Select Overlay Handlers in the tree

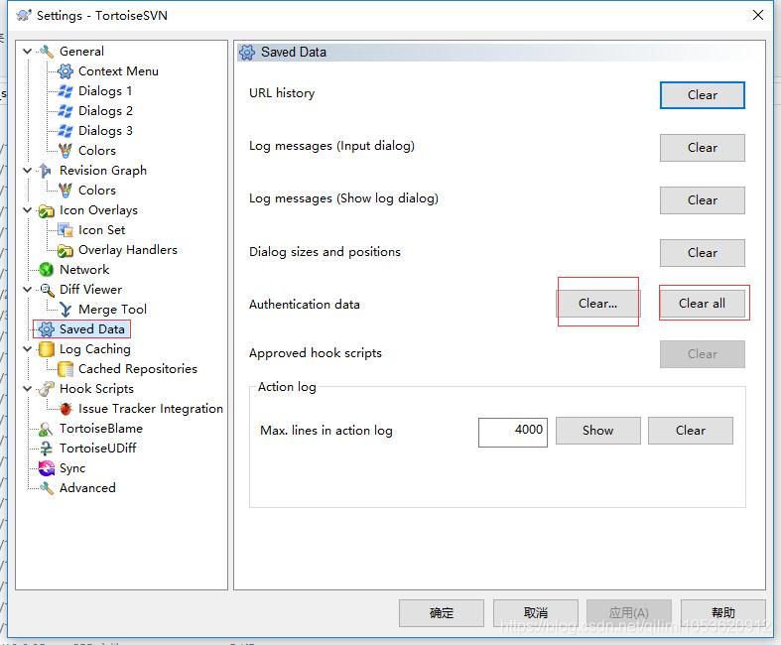click(127, 250)
